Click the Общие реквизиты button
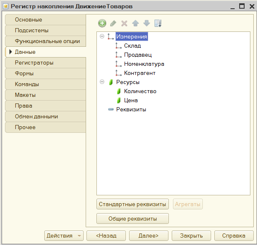257x245 pixels. click(x=132, y=219)
